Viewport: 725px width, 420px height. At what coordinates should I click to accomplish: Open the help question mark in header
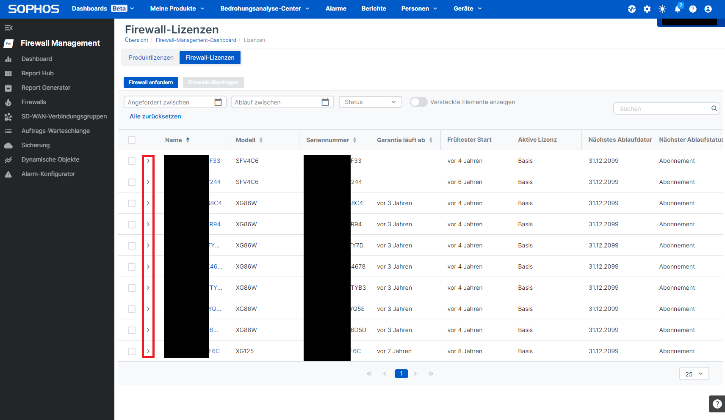(x=693, y=9)
